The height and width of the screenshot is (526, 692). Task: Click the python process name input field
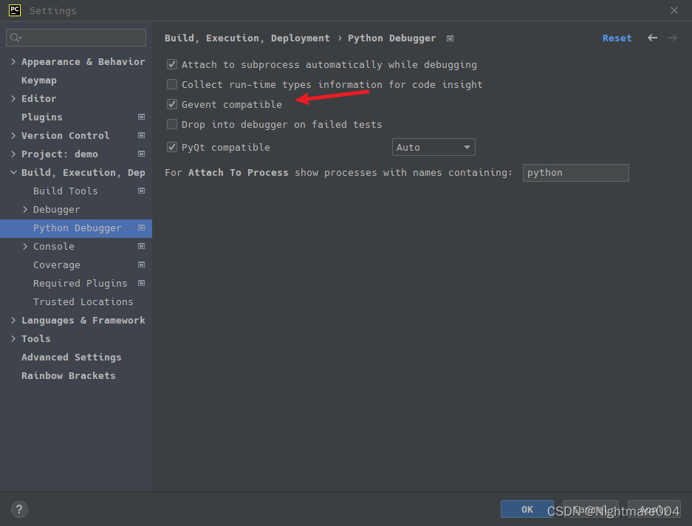coord(575,172)
